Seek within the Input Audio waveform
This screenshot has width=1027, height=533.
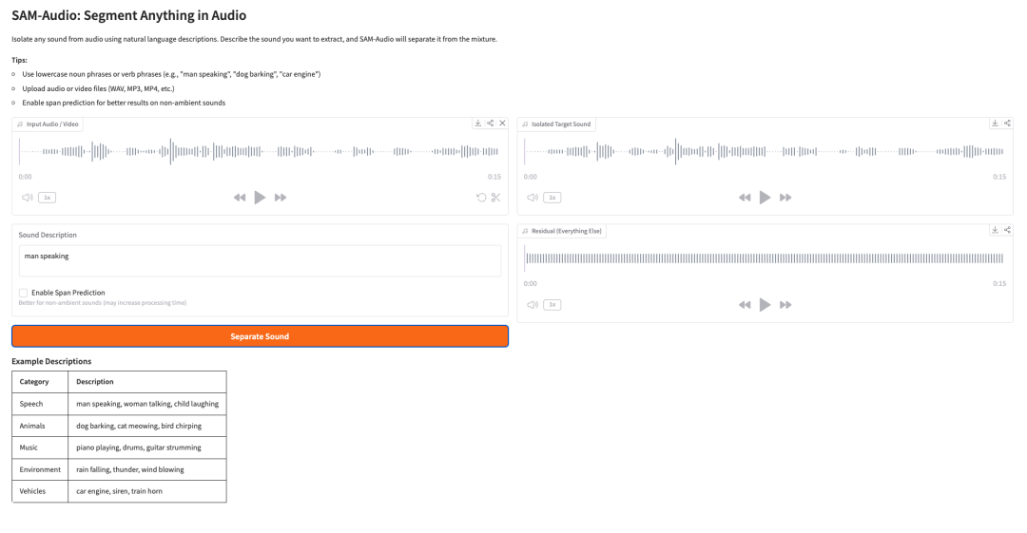(260, 151)
